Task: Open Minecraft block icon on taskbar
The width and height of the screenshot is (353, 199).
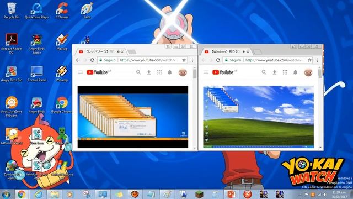Action: tap(199, 194)
